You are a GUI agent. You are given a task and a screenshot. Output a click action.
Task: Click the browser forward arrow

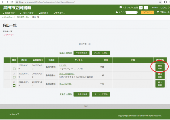[x=7, y=2]
